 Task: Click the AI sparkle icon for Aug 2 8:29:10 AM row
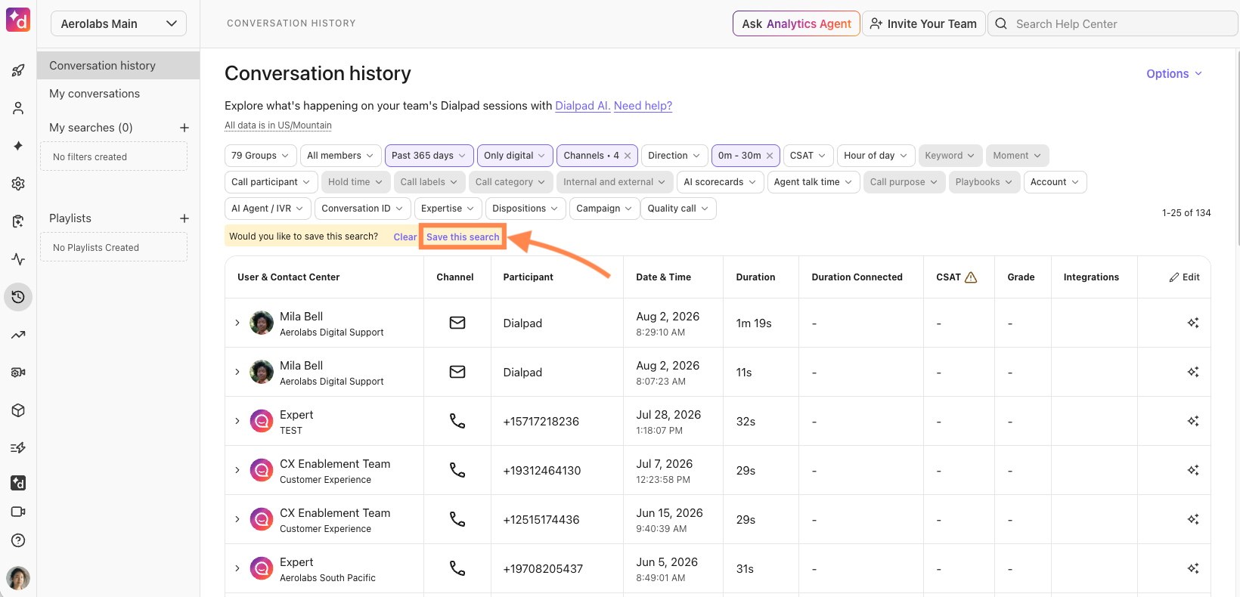[1193, 323]
